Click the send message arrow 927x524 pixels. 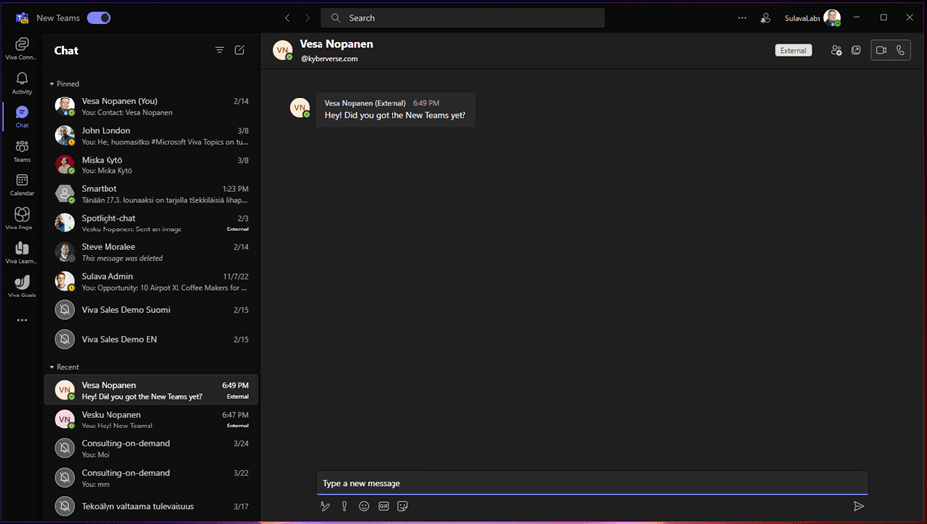click(x=858, y=506)
